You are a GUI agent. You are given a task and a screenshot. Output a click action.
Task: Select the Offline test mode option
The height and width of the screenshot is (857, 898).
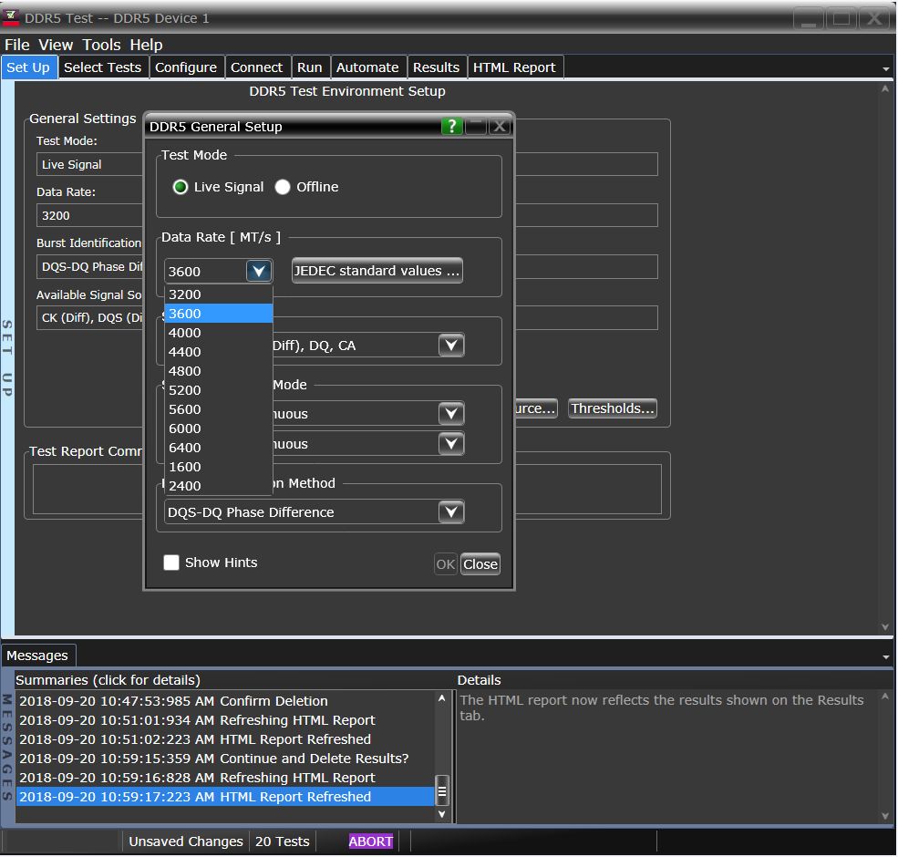click(x=283, y=187)
